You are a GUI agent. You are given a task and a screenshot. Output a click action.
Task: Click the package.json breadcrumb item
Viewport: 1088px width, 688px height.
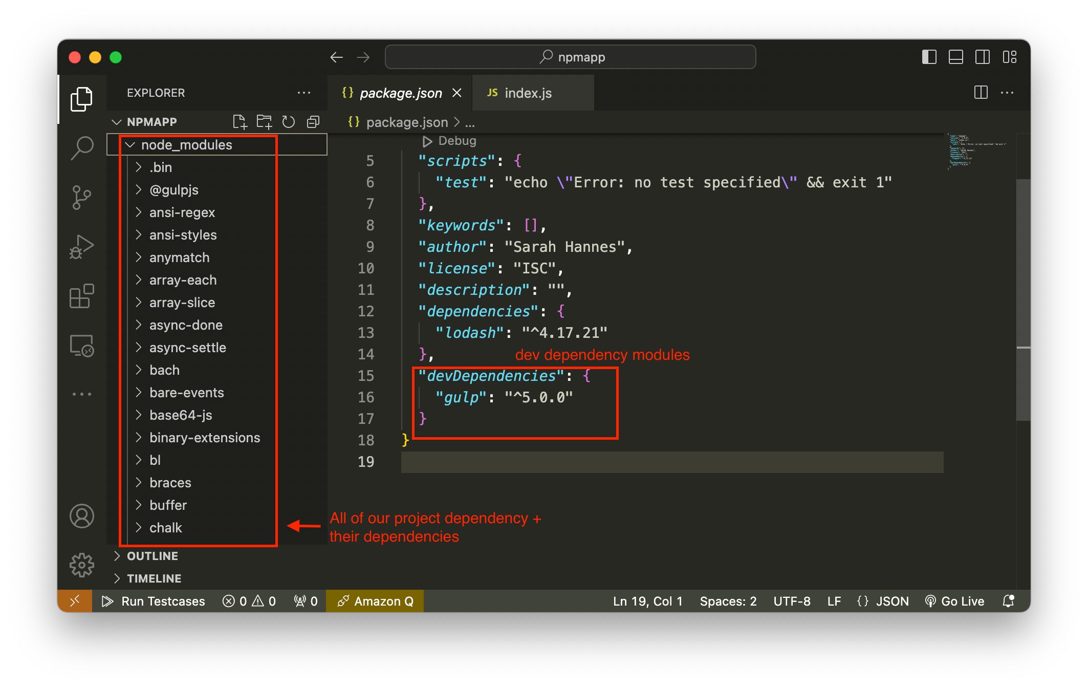[407, 122]
